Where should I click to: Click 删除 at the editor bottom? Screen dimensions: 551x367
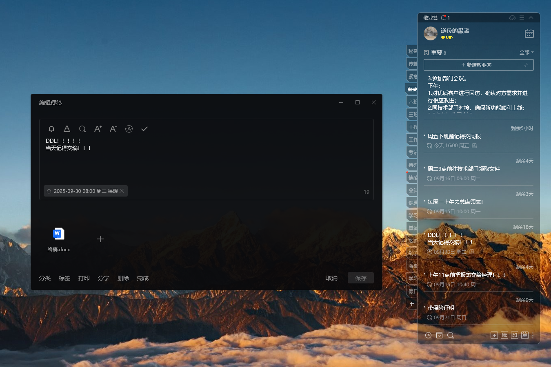(123, 278)
